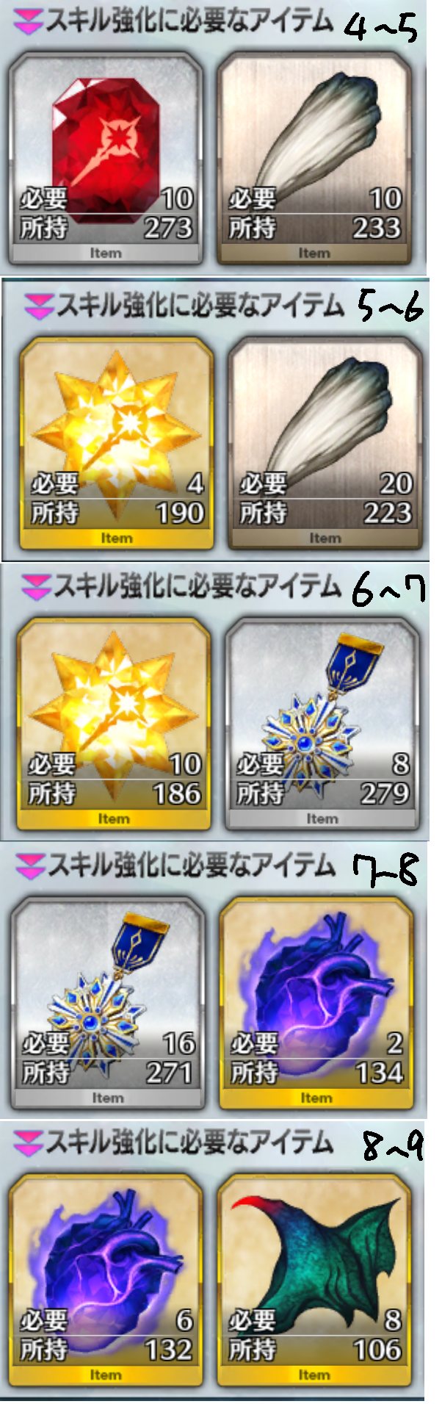Select the golden star gem needing 4
Viewport: 442px width, 1404px height.
click(x=116, y=443)
